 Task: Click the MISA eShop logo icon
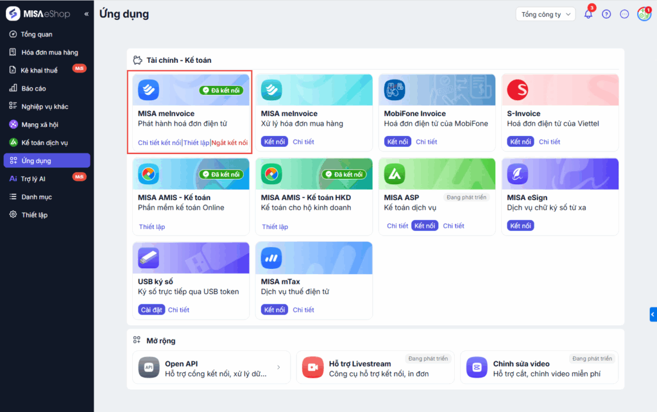pyautogui.click(x=13, y=13)
